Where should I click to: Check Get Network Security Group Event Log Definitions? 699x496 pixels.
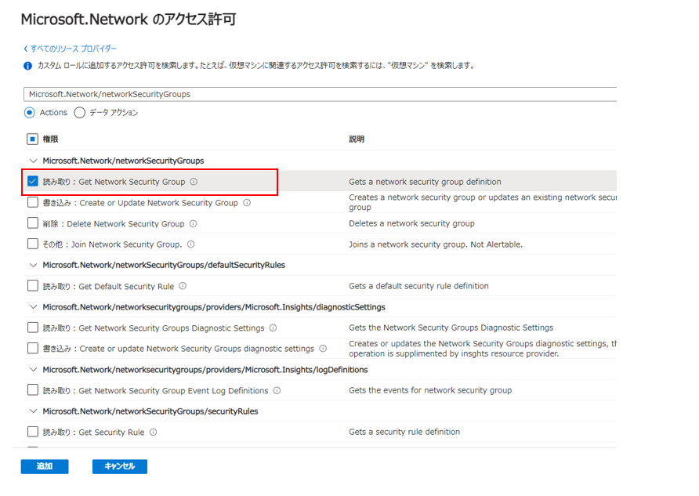[x=33, y=390]
